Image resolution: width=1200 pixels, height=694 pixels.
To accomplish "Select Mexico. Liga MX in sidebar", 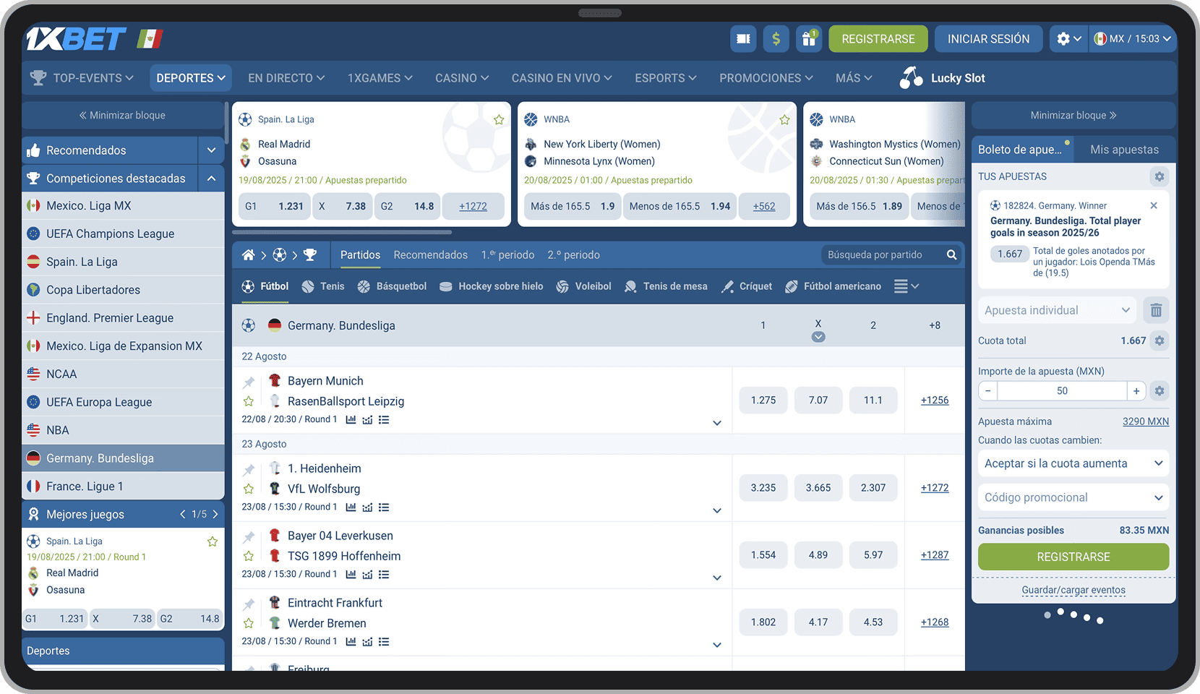I will [x=123, y=206].
